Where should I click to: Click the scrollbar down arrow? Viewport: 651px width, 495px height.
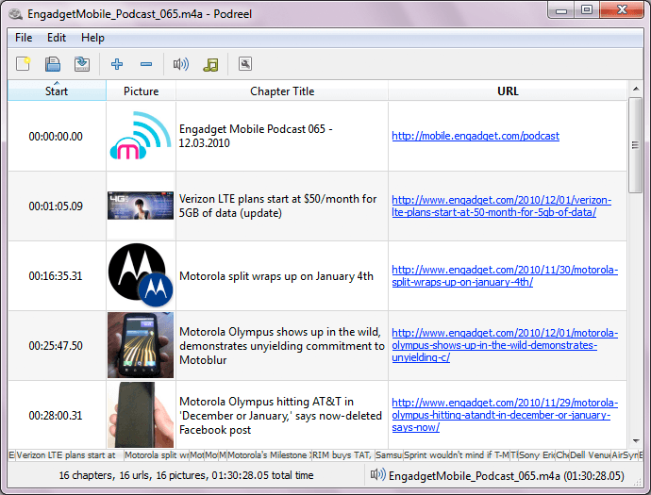coord(636,440)
